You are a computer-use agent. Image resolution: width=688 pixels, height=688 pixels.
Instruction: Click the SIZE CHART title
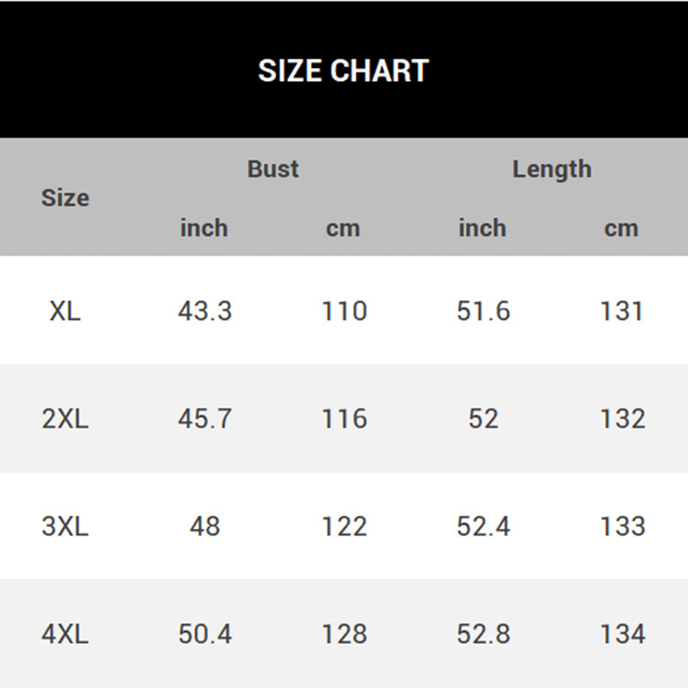343,71
